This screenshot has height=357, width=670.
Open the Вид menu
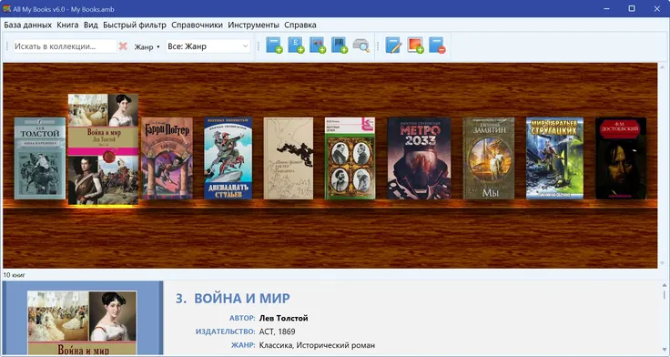click(91, 25)
